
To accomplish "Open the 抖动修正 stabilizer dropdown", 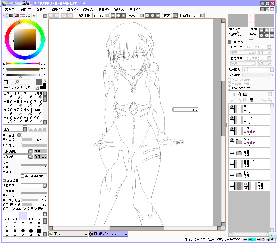I will (202, 16).
